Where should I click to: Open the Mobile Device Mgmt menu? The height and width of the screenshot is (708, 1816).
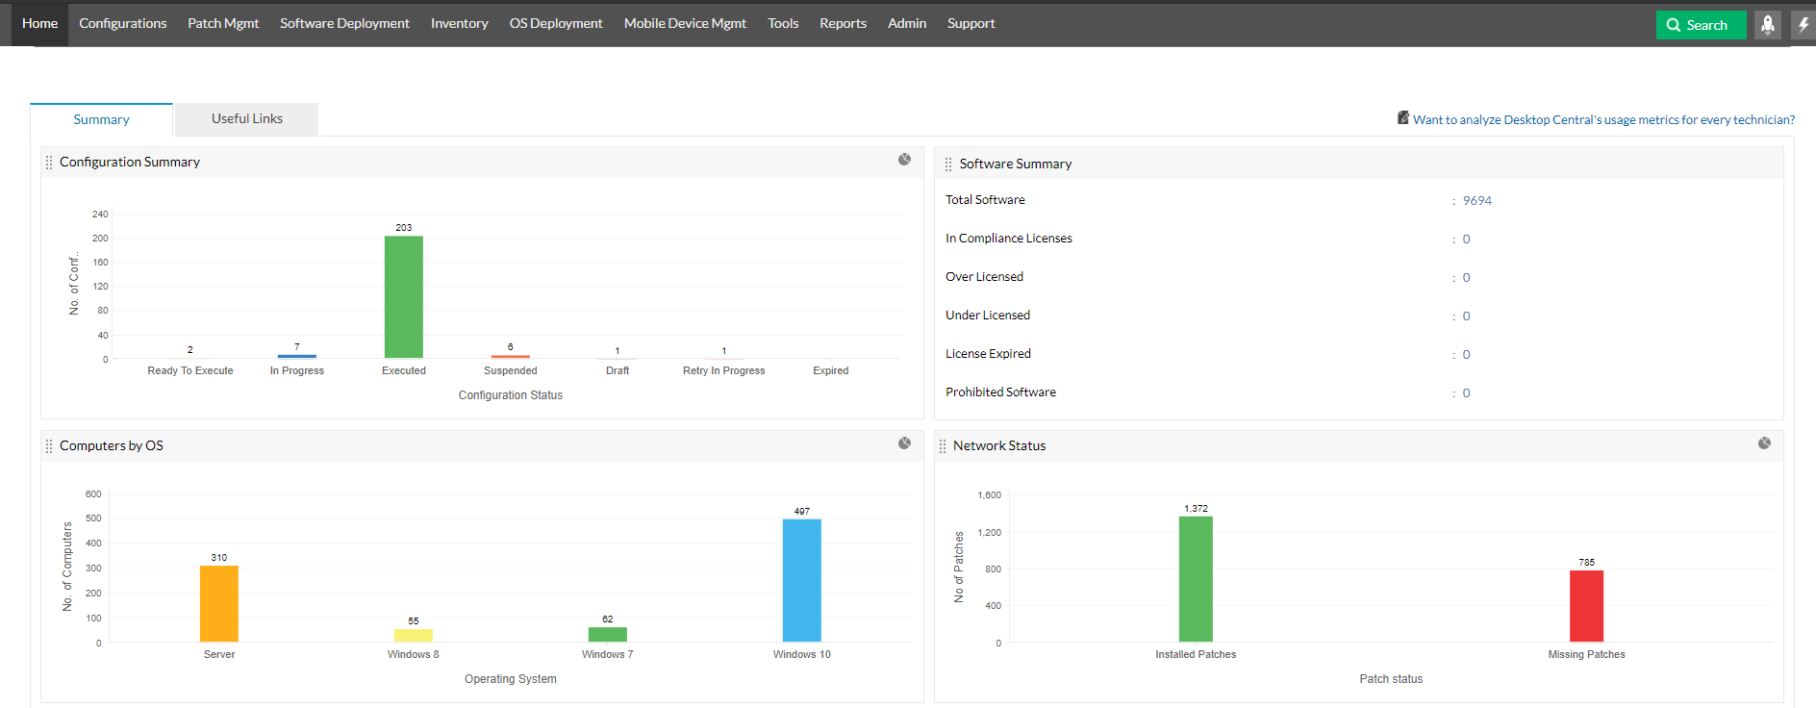[x=685, y=23]
